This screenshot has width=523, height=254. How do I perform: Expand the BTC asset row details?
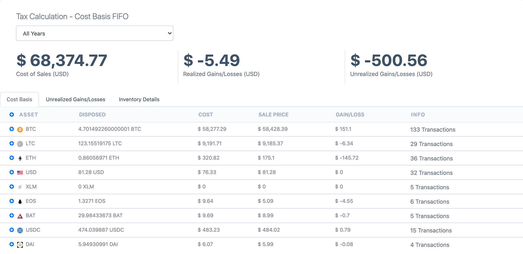(12, 129)
